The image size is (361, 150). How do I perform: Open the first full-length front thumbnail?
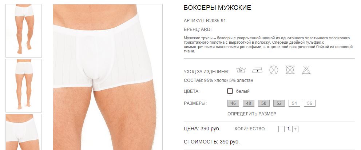[x=24, y=31]
